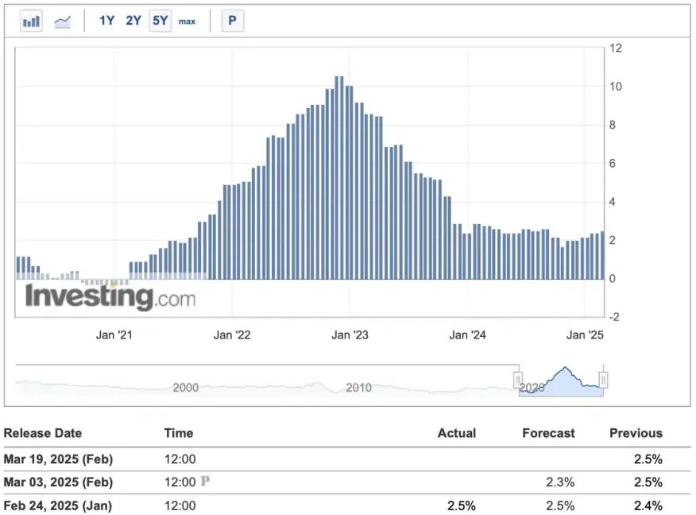Click the right navigator range handle

pyautogui.click(x=603, y=381)
